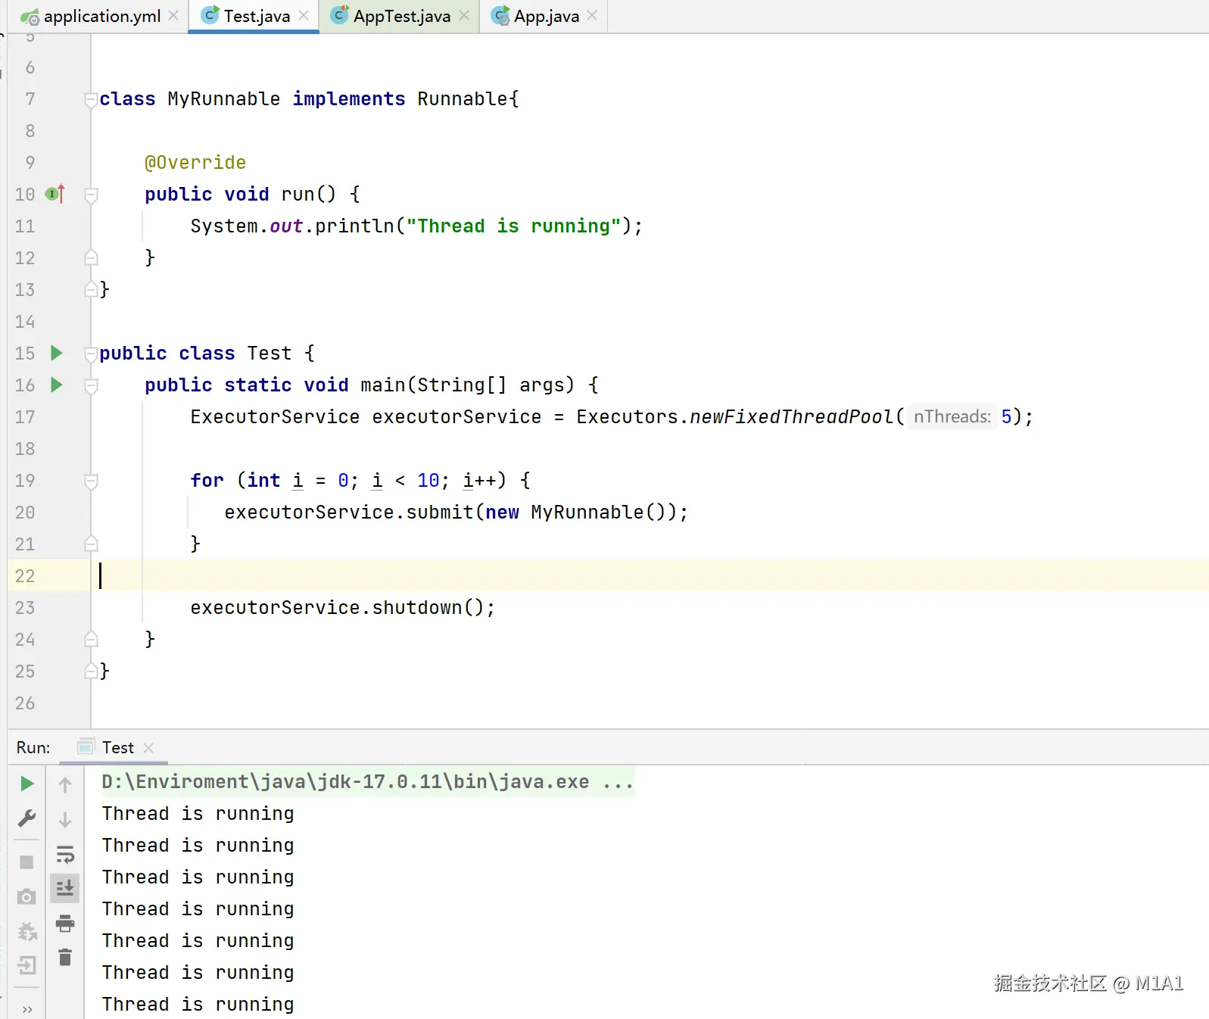Image resolution: width=1209 pixels, height=1019 pixels.
Task: Collapse the for loop fold at line 19
Action: pos(91,481)
